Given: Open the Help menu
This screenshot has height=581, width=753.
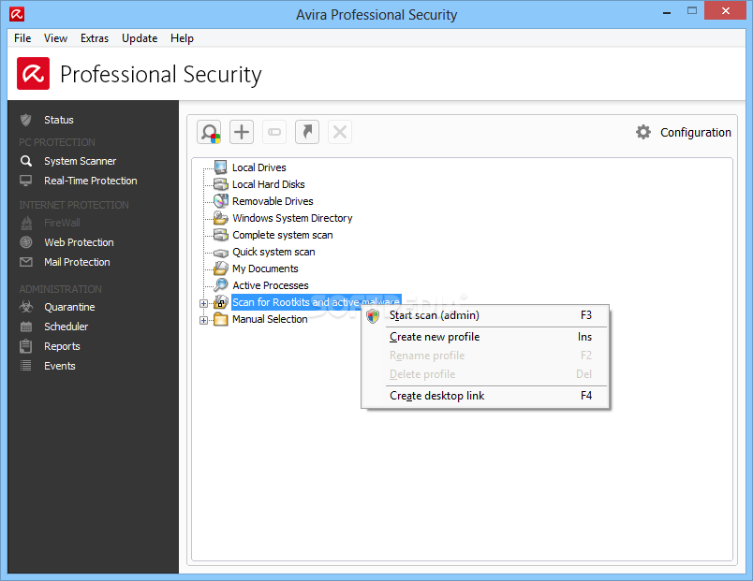Looking at the screenshot, I should coord(182,38).
